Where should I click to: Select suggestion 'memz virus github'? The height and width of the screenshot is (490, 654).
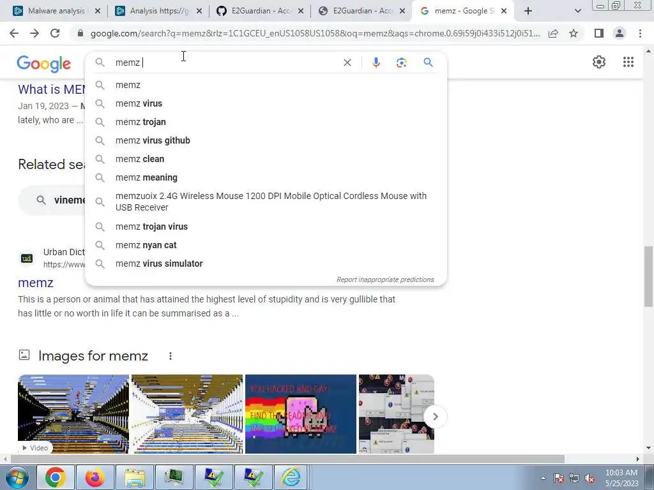pos(266,140)
